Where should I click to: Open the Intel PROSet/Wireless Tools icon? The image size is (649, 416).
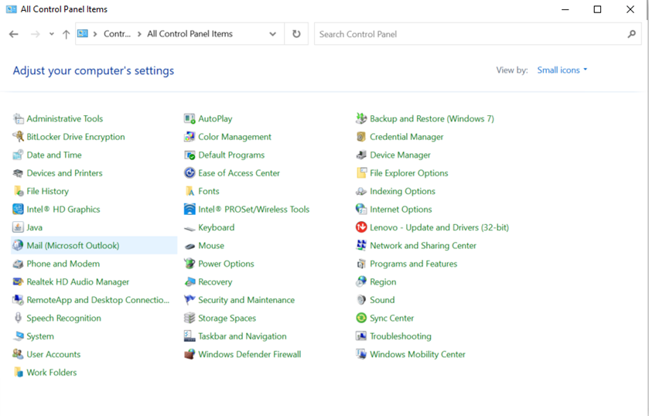190,210
